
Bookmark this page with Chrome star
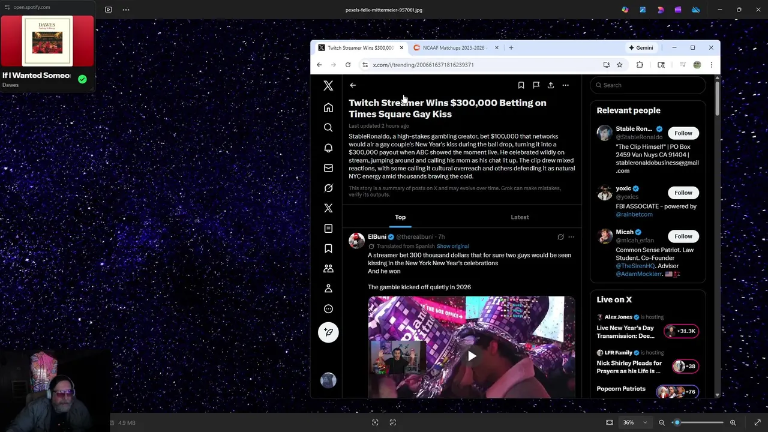619,65
